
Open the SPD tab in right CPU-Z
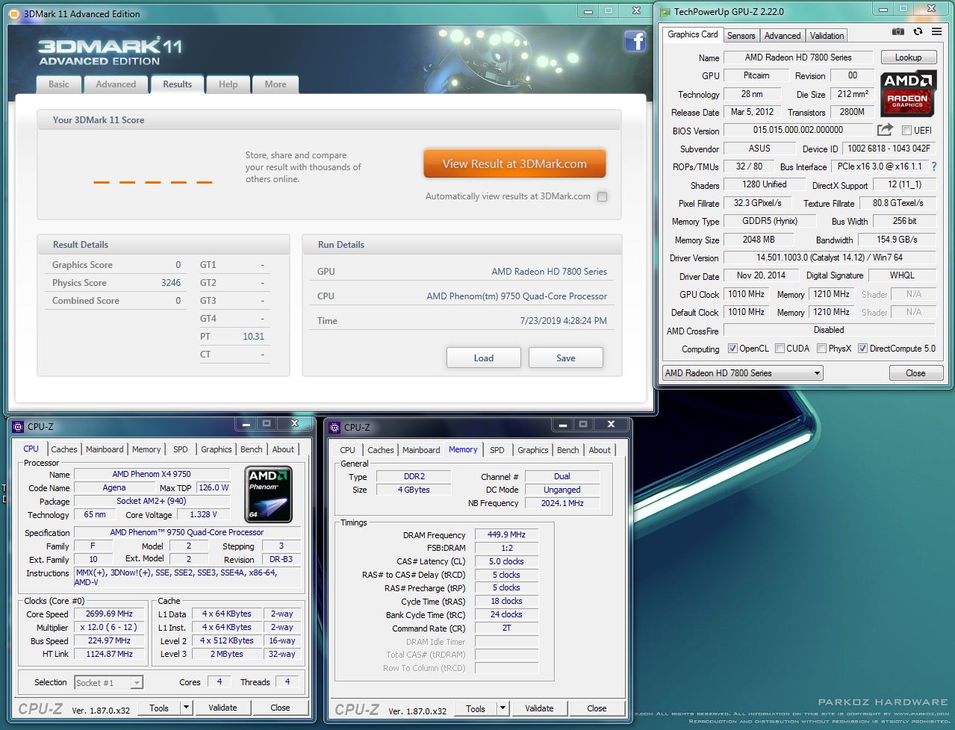pos(497,450)
